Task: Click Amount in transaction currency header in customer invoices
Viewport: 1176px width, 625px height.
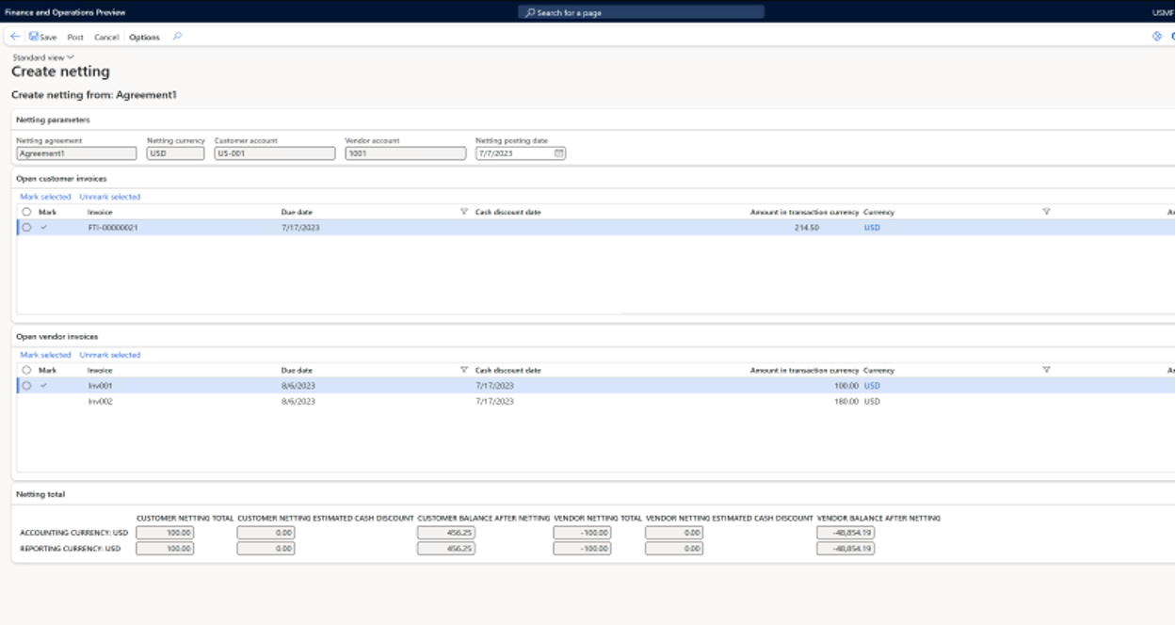Action: [804, 212]
